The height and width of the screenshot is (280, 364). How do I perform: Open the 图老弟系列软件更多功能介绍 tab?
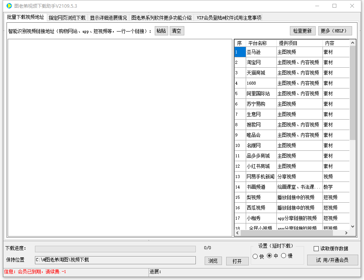pyautogui.click(x=161, y=18)
